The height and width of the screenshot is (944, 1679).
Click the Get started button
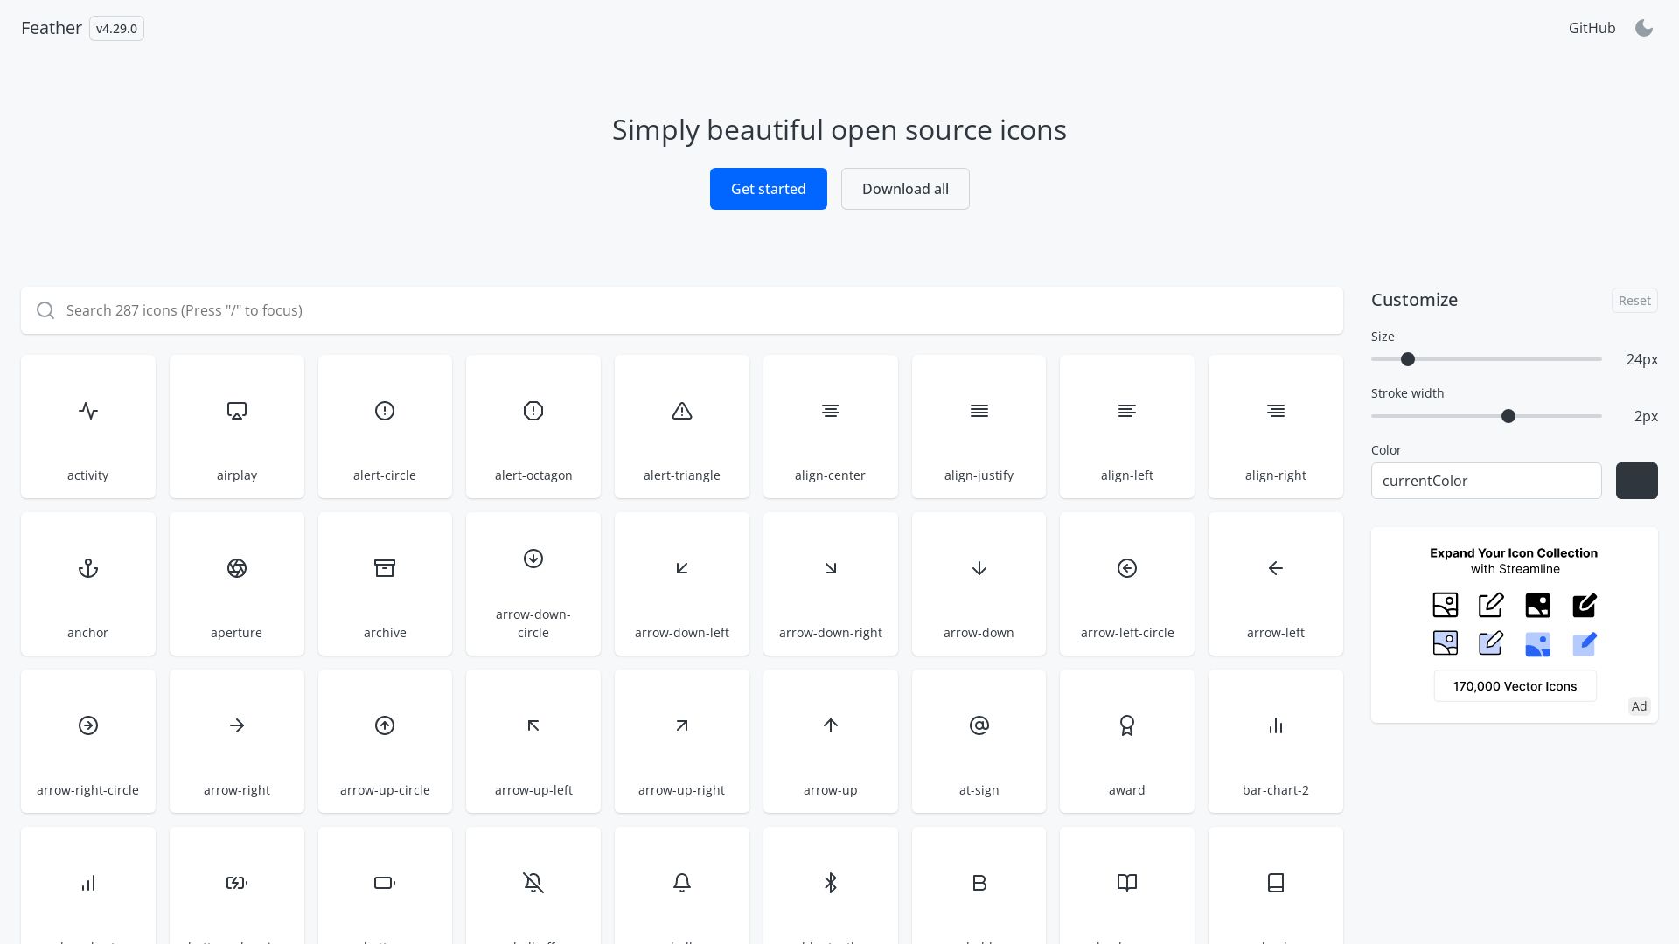(x=768, y=188)
